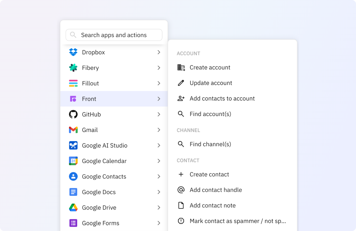The image size is (356, 231).
Task: Click the plus icon beside Create contact
Action: pos(181,174)
